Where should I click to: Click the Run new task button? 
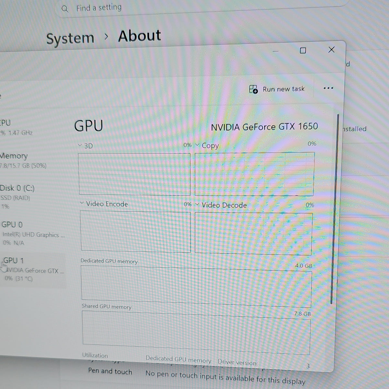[277, 89]
